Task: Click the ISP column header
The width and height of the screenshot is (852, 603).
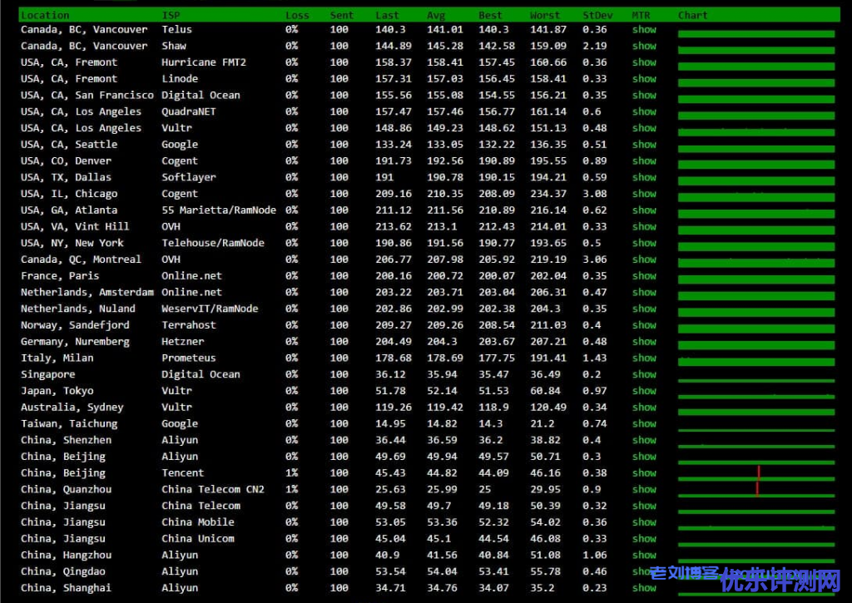Action: tap(171, 15)
